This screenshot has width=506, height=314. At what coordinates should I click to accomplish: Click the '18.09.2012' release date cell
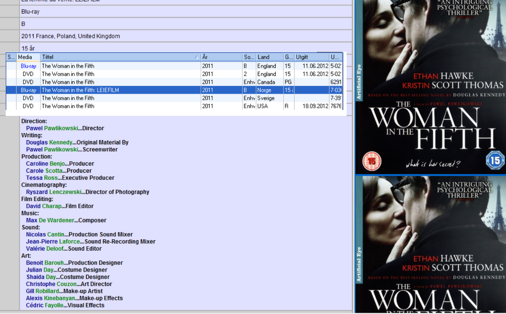(312, 106)
